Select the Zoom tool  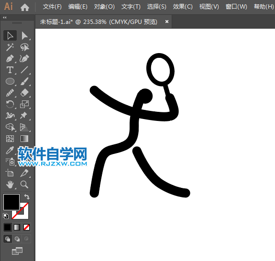[x=24, y=185]
